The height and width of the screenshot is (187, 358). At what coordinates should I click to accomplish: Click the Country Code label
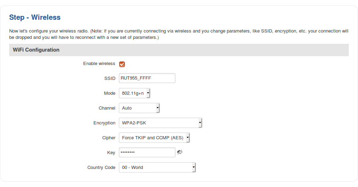(x=101, y=168)
